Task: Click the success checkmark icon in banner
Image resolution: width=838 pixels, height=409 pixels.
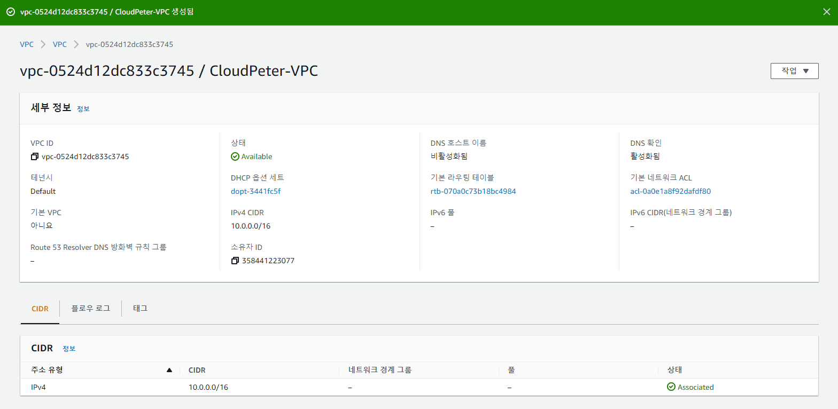Action: coord(10,12)
